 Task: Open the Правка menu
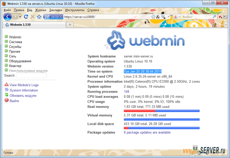pyautogui.click(x=19, y=10)
